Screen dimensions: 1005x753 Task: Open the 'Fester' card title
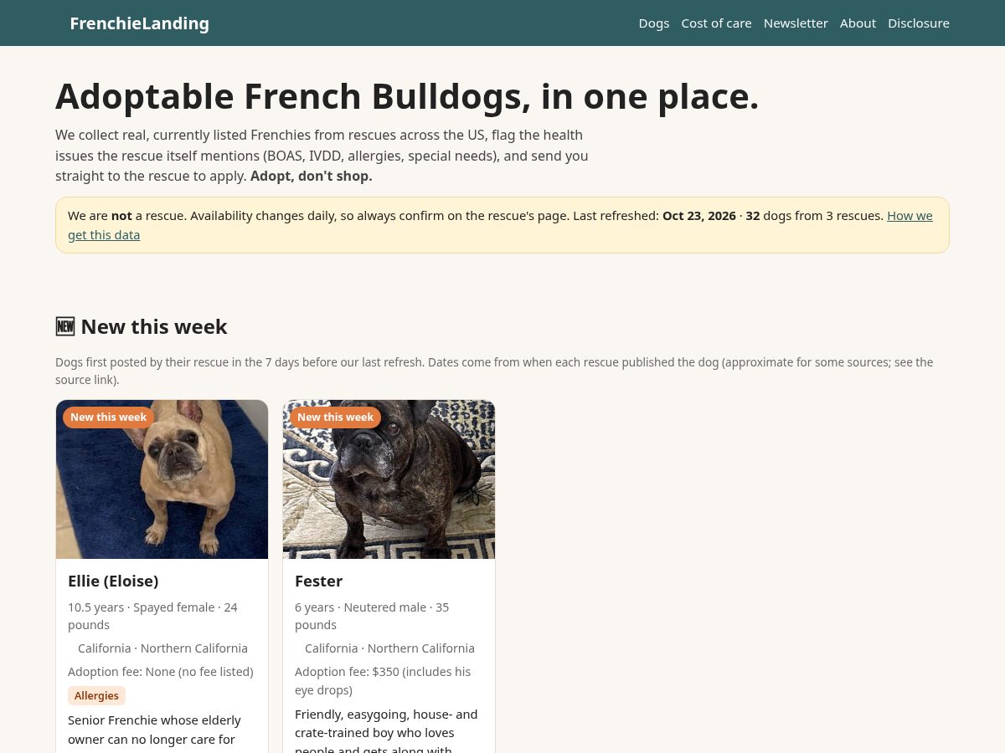[x=318, y=581]
